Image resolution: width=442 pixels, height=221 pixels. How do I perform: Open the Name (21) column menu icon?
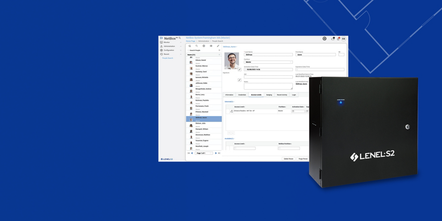pos(219,55)
